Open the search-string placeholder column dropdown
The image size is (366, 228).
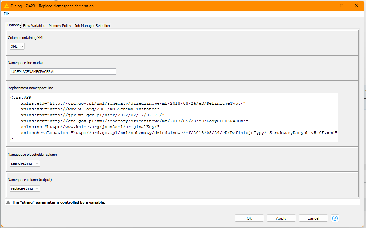(x=25, y=163)
